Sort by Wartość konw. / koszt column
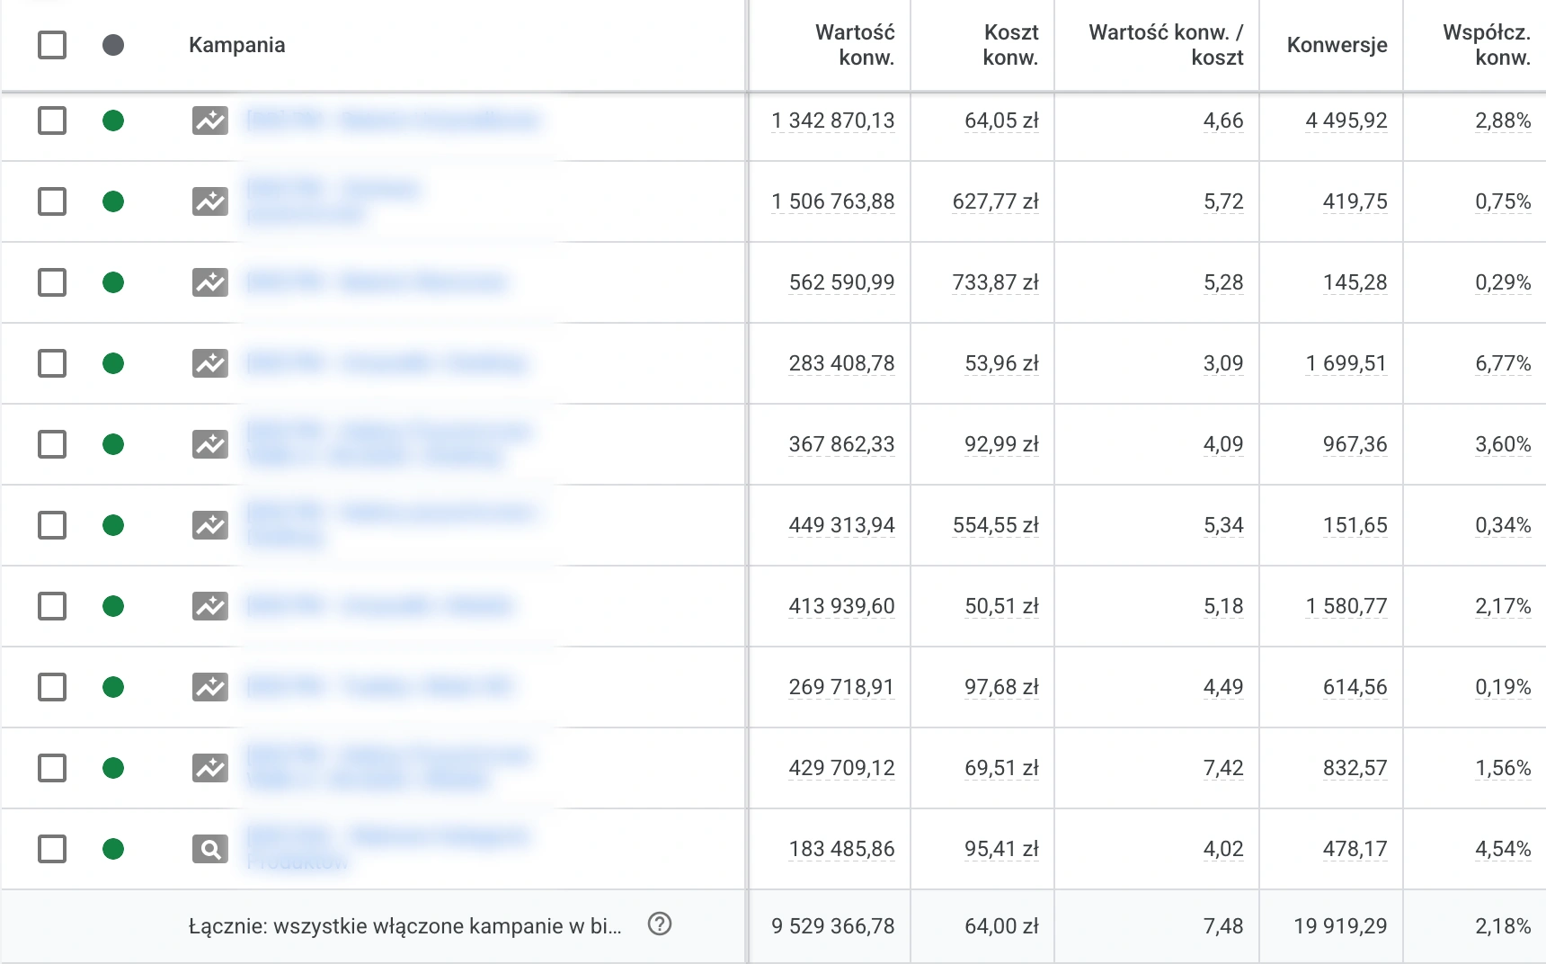The image size is (1546, 964). (x=1166, y=45)
